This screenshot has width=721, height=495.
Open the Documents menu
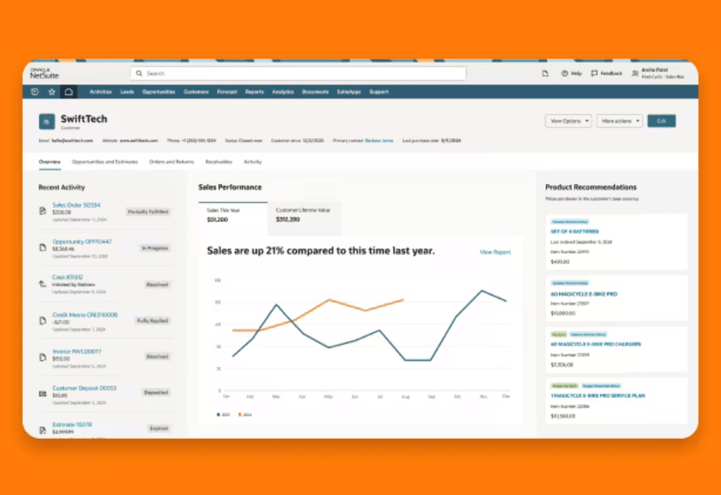[x=315, y=92]
